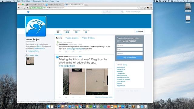Open the #WhiteOutDay trend

121,69
